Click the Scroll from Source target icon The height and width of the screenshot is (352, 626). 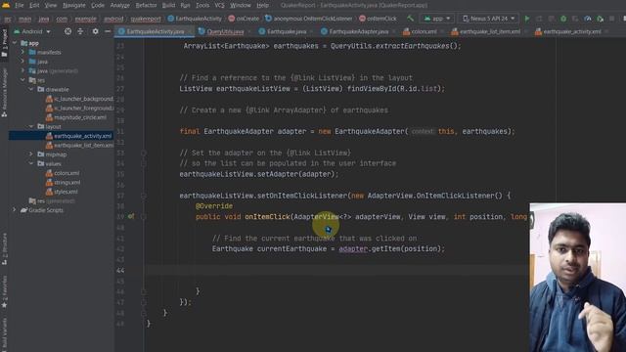click(67, 31)
